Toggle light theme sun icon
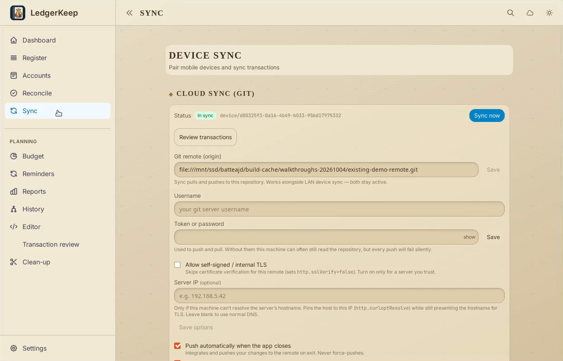Screen dimensions: 563x361 click(x=549, y=13)
